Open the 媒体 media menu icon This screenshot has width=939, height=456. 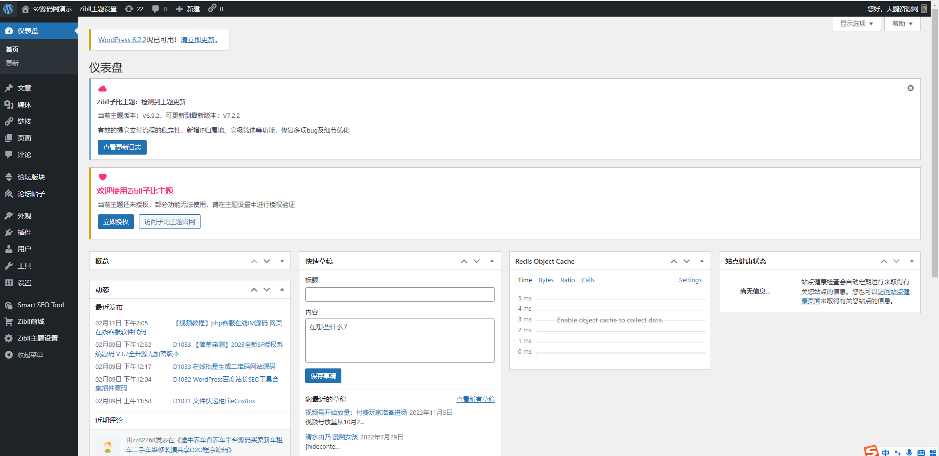(9, 105)
